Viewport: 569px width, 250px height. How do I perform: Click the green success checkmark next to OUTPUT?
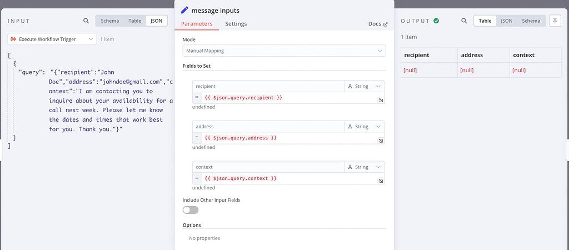(436, 21)
